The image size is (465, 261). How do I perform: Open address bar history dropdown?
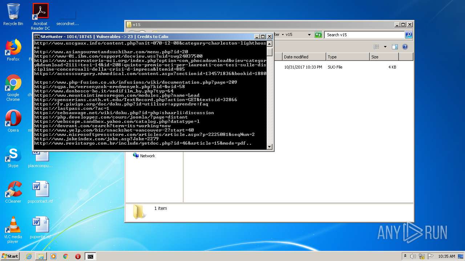pos(309,35)
